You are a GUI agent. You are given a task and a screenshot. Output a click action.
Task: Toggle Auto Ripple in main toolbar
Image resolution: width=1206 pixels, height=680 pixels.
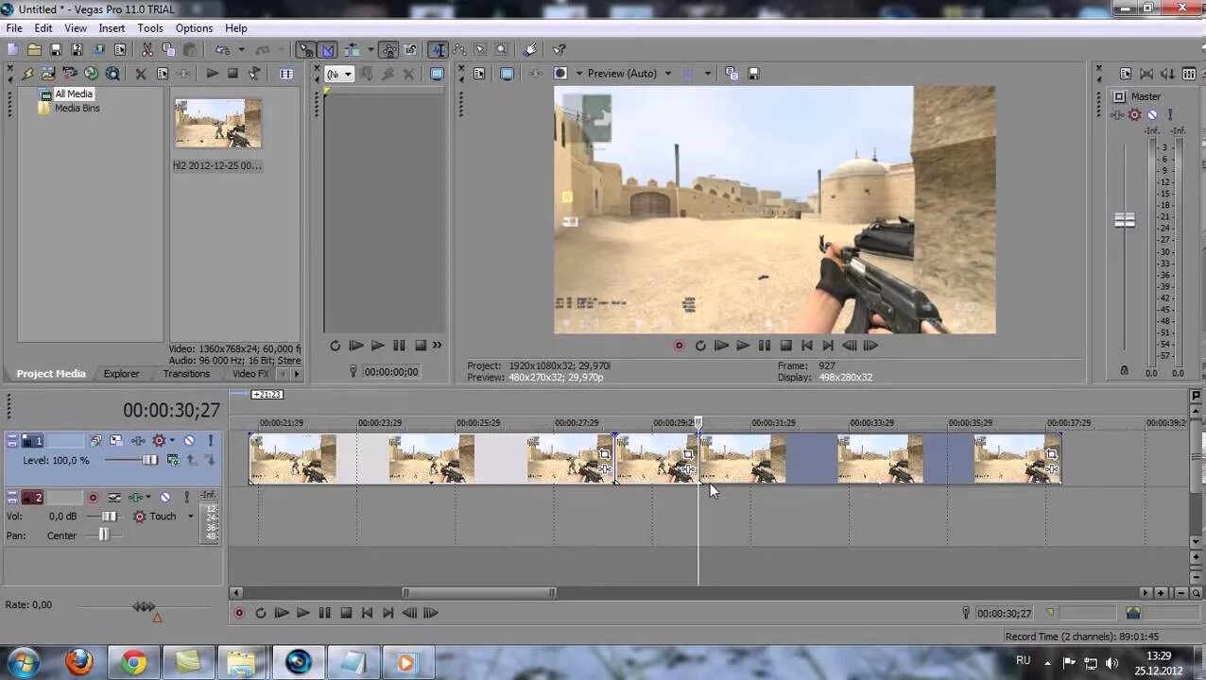click(x=353, y=50)
